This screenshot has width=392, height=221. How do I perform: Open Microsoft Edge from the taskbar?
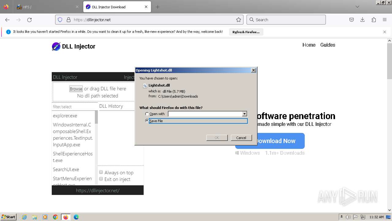coord(76,217)
